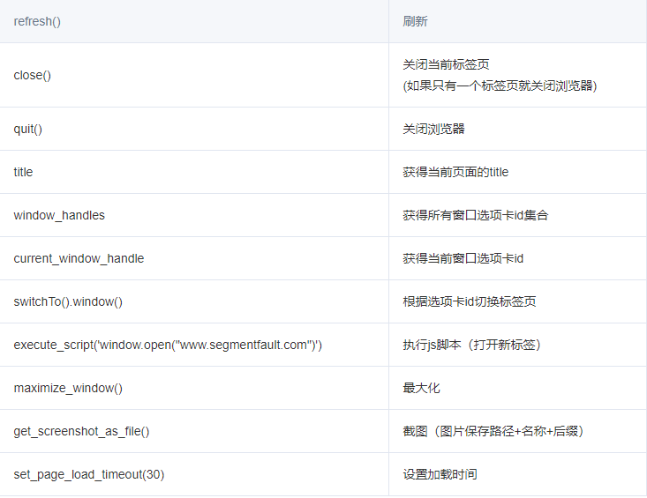This screenshot has width=647, height=498.
Task: Select the '设置加载时间' description
Action: 440,474
